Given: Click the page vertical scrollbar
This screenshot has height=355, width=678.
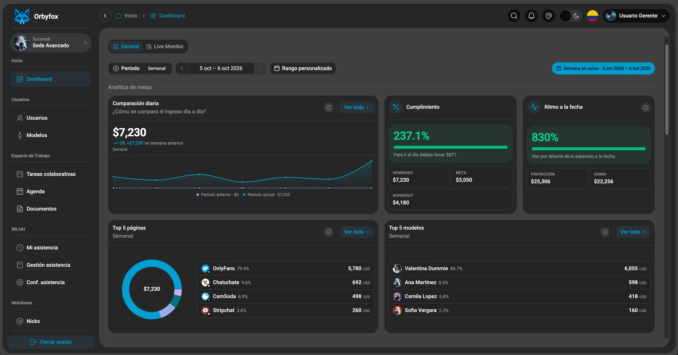Looking at the screenshot, I should click(667, 90).
